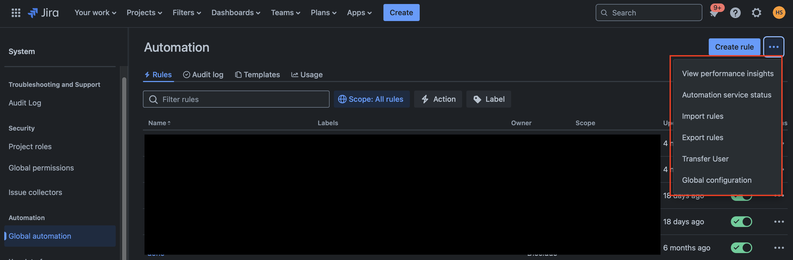Expand the Apps menu
The height and width of the screenshot is (260, 793).
point(359,13)
